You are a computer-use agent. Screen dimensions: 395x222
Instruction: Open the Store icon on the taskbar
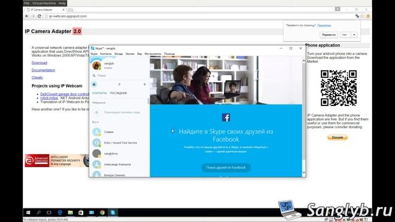(x=81, y=213)
